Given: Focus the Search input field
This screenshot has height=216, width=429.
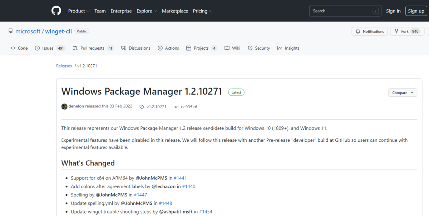Looking at the screenshot, I should point(345,11).
